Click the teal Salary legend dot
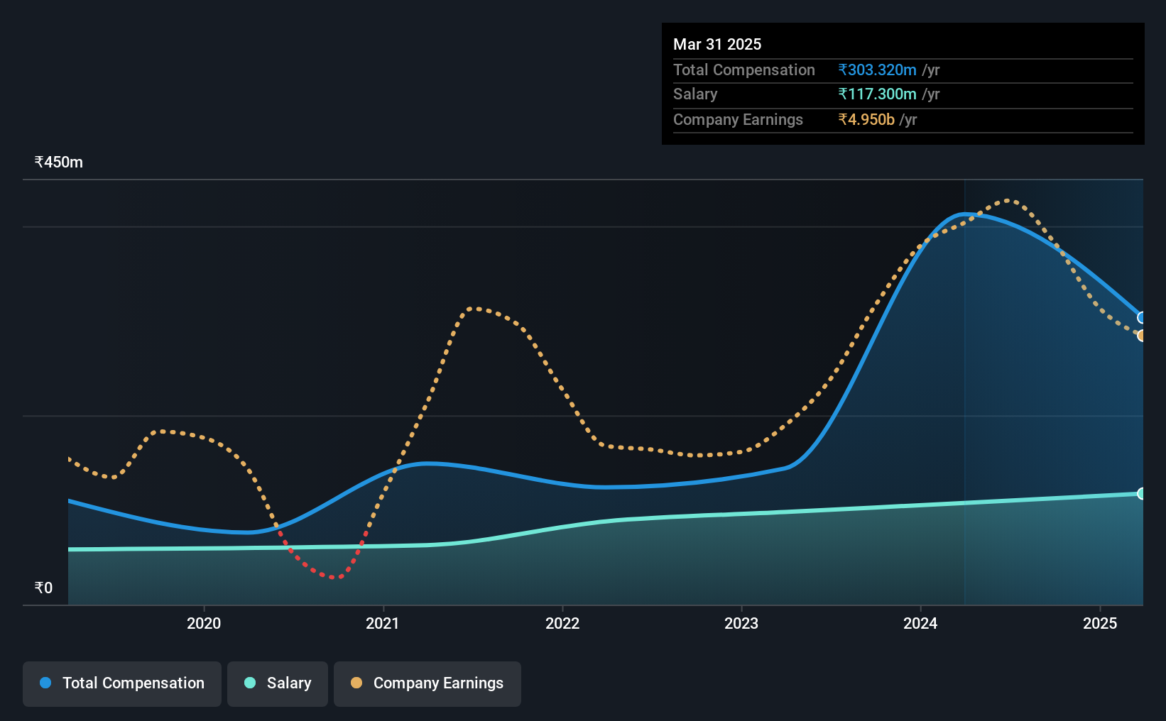1166x721 pixels. pyautogui.click(x=250, y=683)
